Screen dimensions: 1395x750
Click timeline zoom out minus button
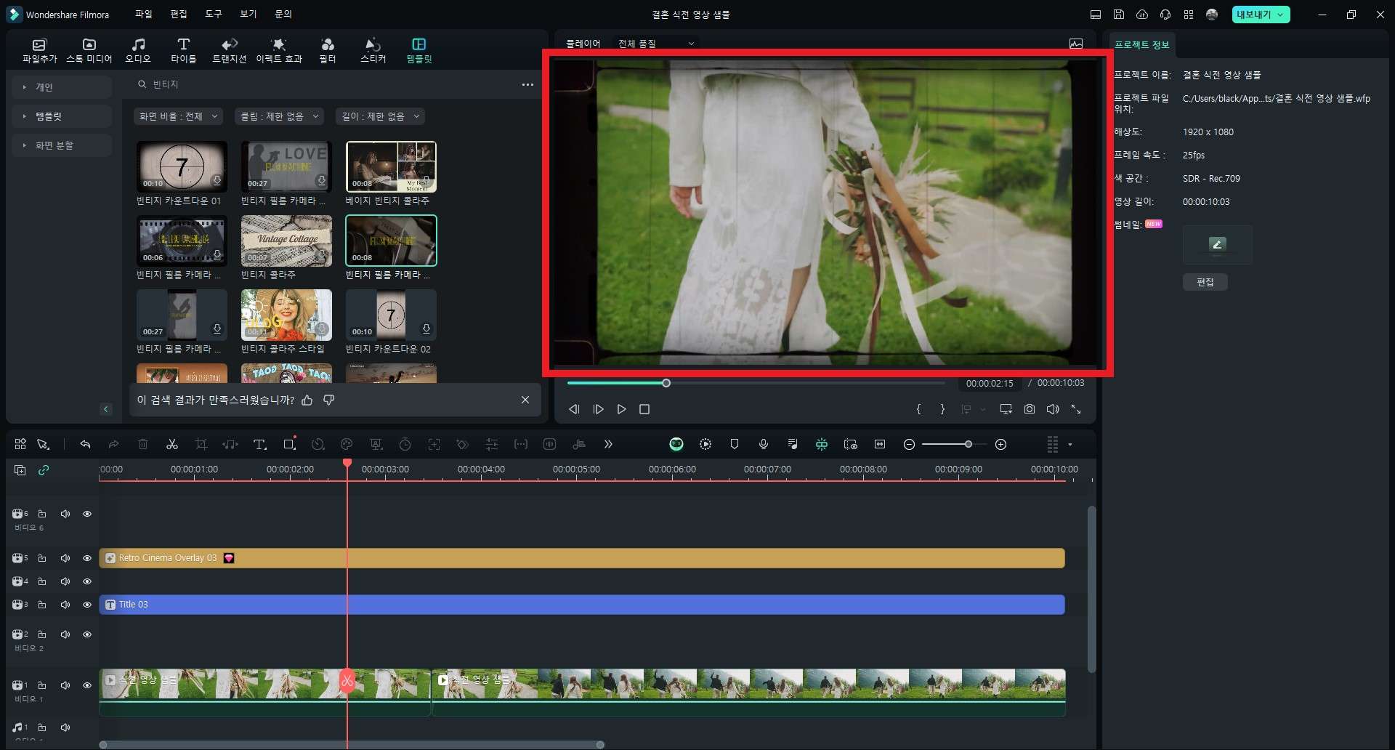(x=909, y=445)
